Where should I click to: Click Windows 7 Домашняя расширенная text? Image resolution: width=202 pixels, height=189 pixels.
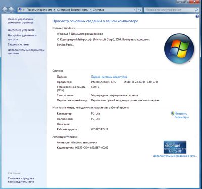point(80,34)
